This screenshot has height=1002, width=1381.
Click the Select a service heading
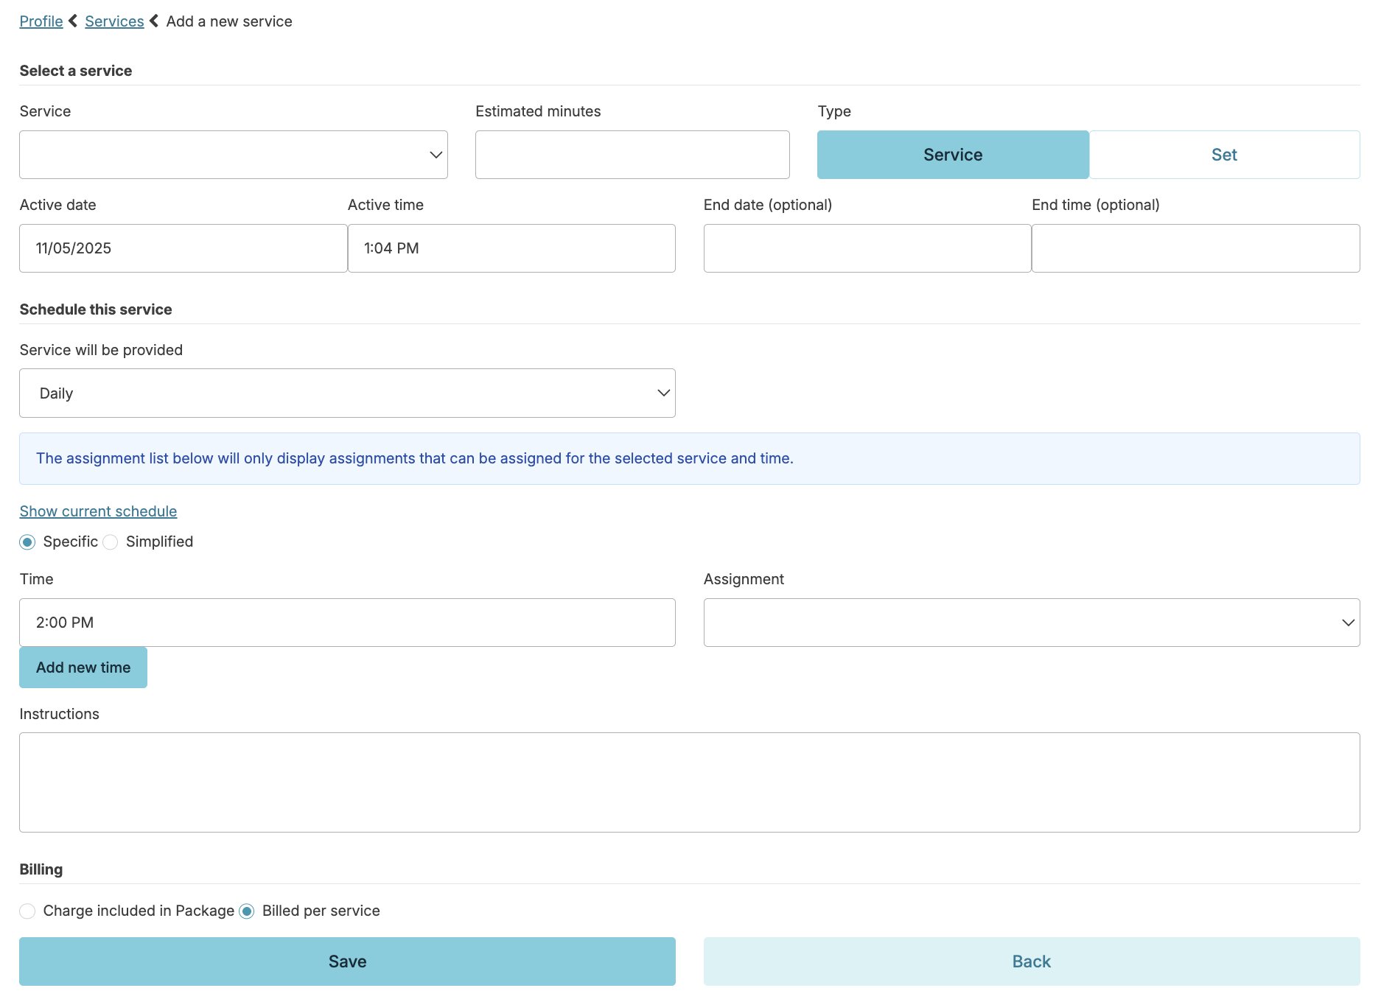[76, 71]
